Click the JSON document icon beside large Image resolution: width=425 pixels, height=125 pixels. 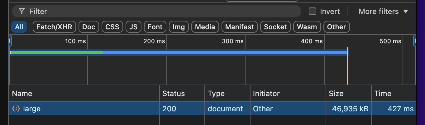[x=16, y=109]
